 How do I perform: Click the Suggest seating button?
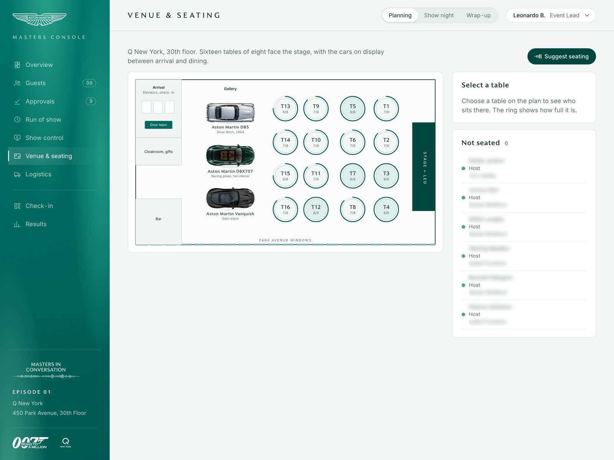(561, 56)
